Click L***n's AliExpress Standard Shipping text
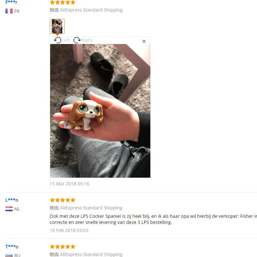The height and width of the screenshot is (257, 257). (x=91, y=208)
